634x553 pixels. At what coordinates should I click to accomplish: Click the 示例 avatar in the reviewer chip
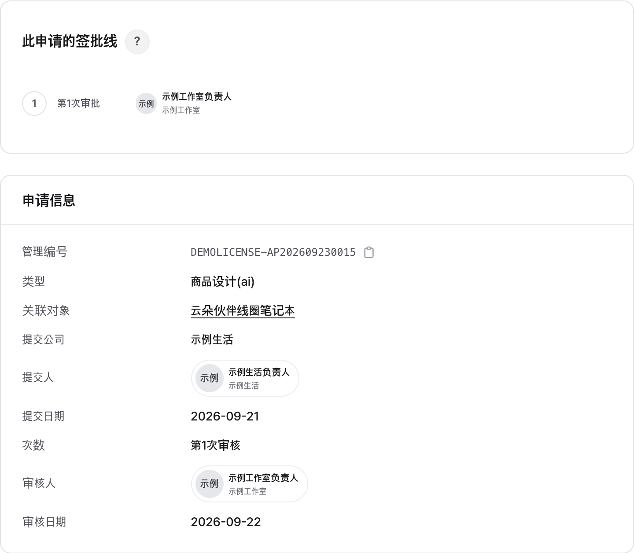click(210, 484)
